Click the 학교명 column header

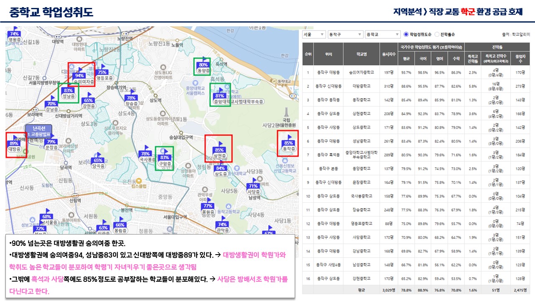coord(362,54)
